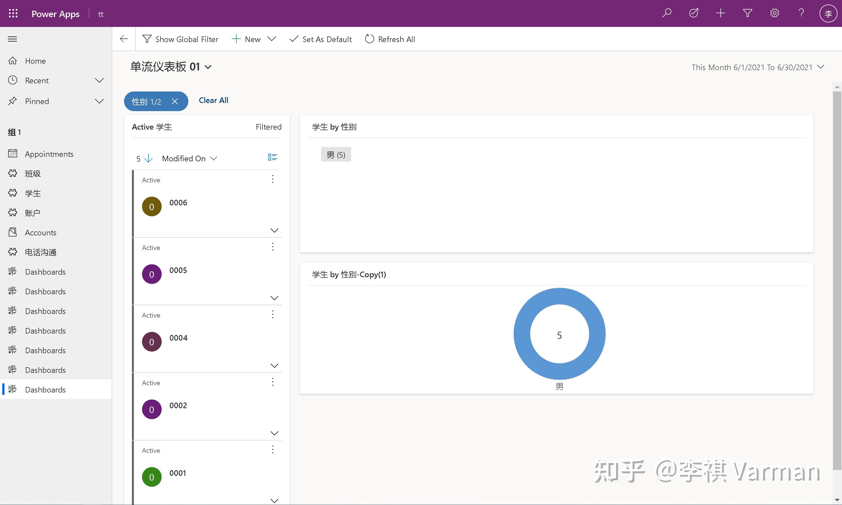Toggle sort direction arrow next to 5
The image size is (842, 505).
pos(148,159)
